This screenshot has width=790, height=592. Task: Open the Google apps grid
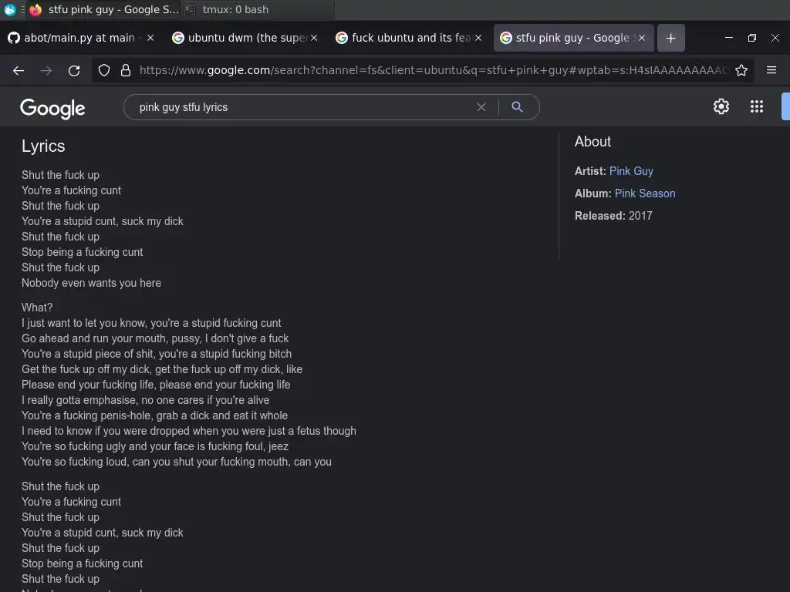coord(757,106)
